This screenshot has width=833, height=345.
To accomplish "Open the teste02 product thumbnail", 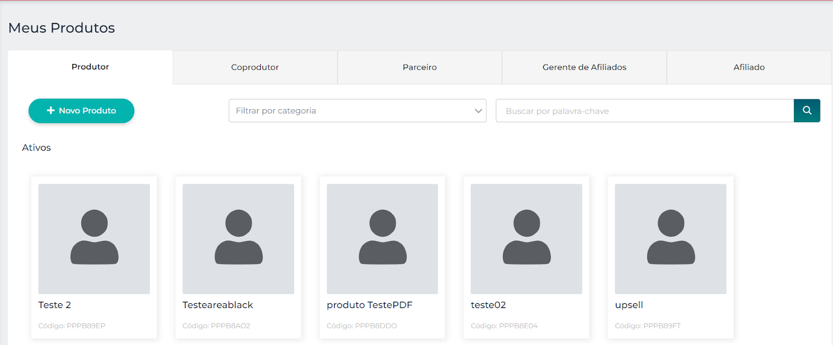I will pos(526,239).
